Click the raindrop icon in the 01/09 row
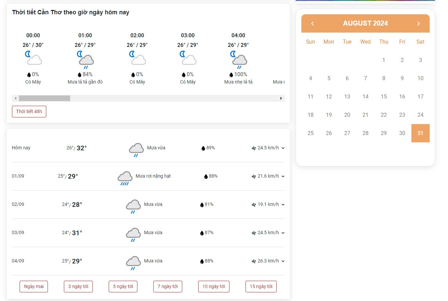Screen dimensions: 448x301 (x=206, y=176)
